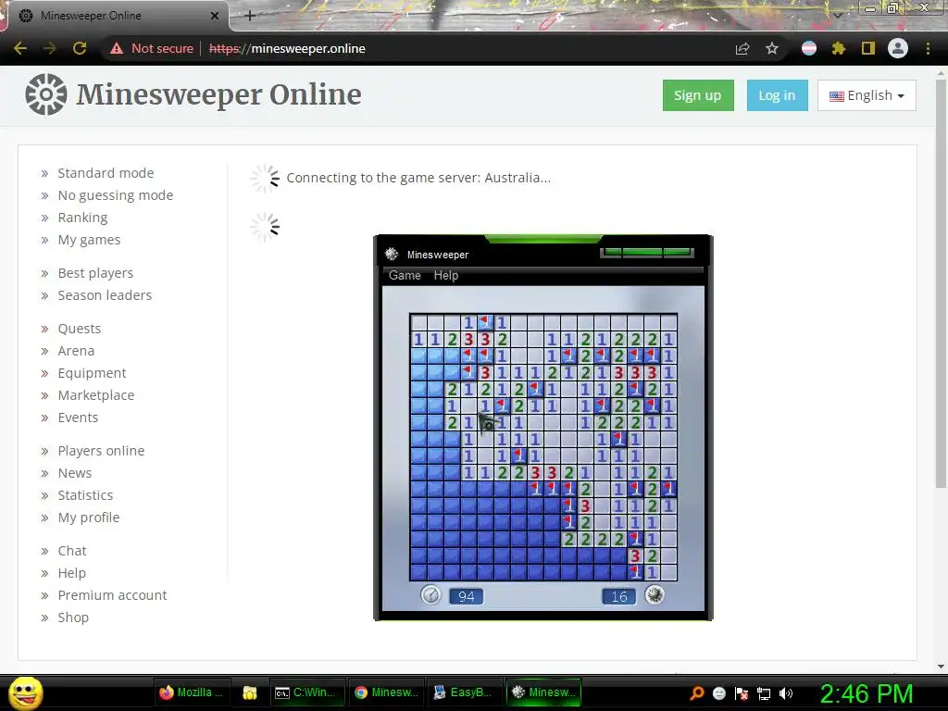This screenshot has height=711, width=948.
Task: Click the network tray icon
Action: click(x=764, y=693)
